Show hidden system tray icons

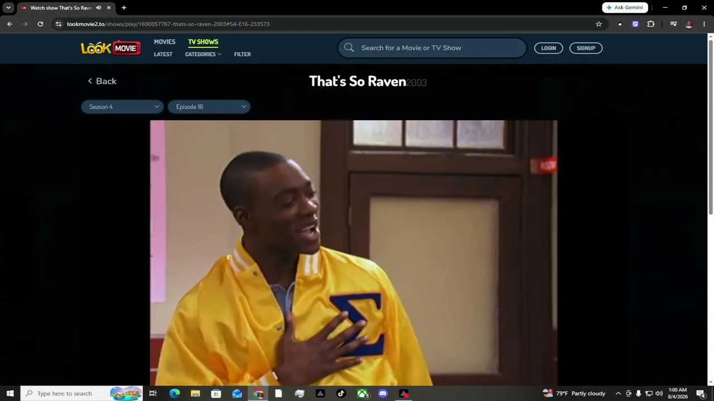pyautogui.click(x=618, y=393)
